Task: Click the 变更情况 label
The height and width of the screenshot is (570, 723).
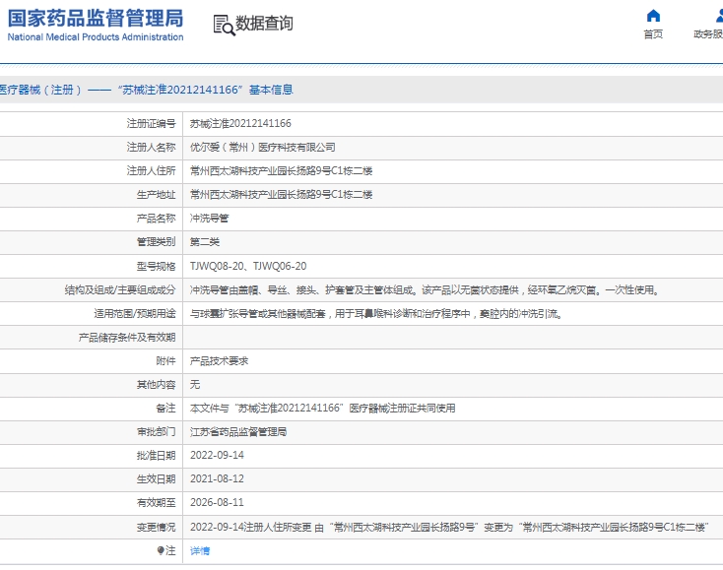Action: click(156, 527)
